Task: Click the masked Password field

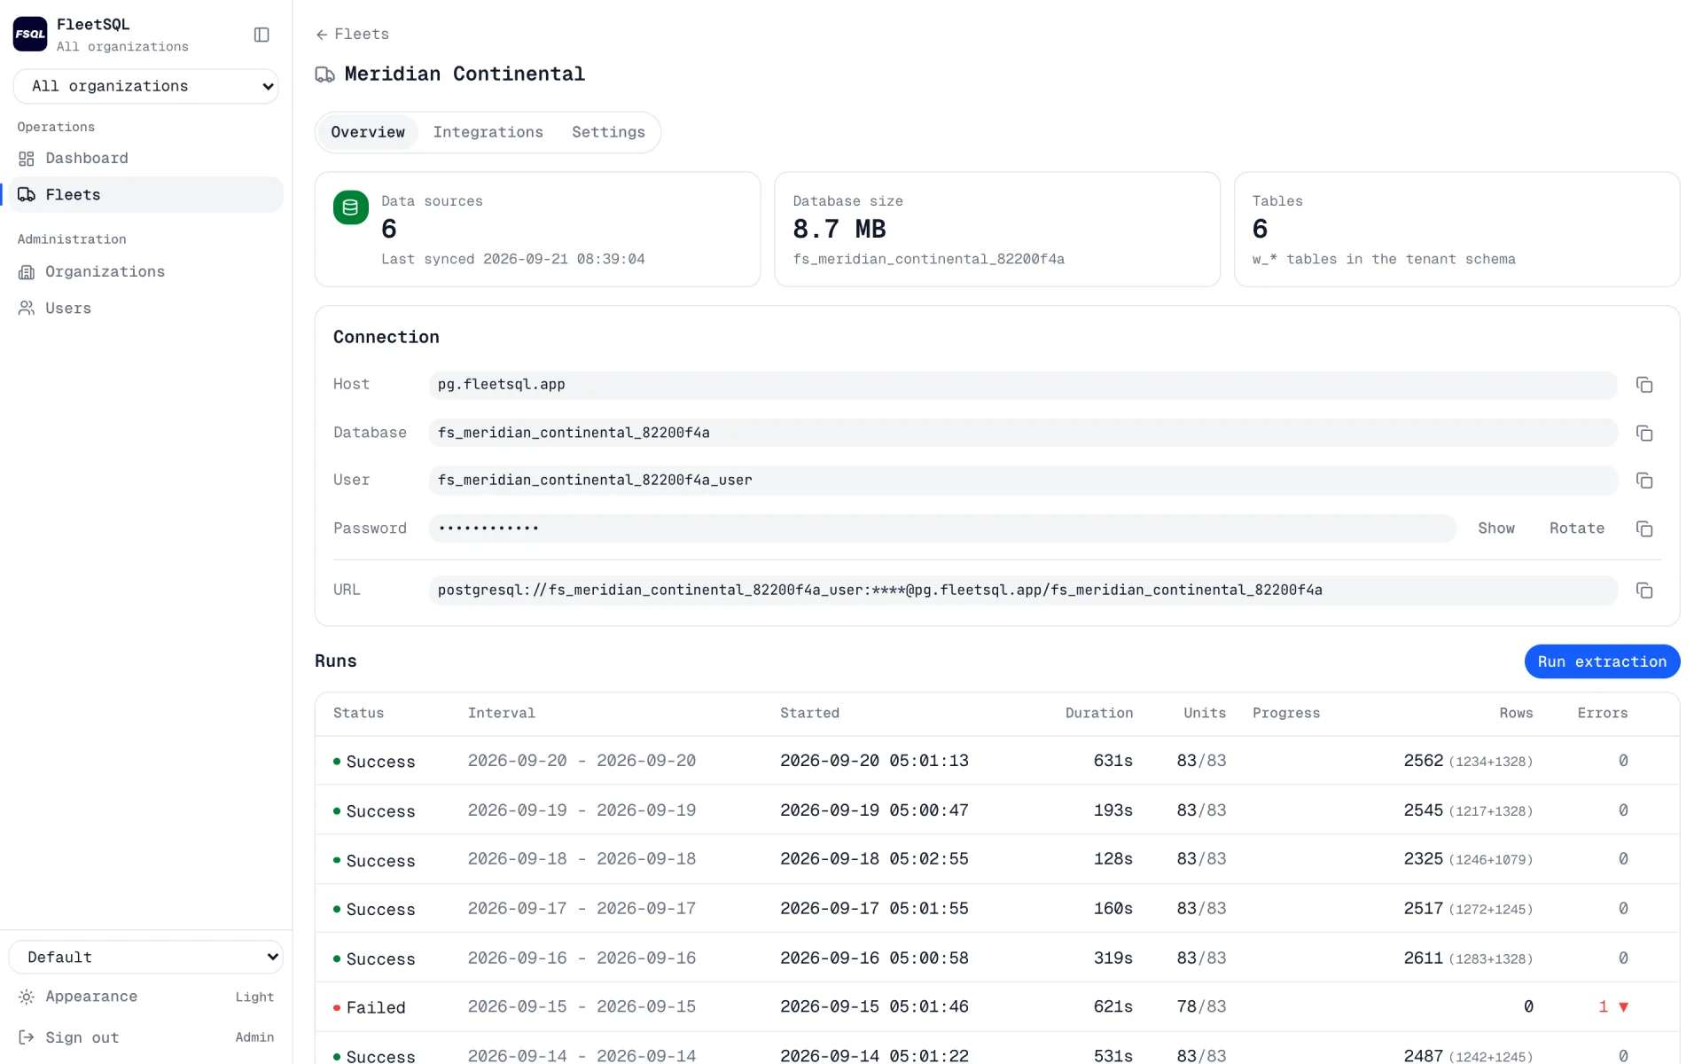Action: click(x=942, y=528)
